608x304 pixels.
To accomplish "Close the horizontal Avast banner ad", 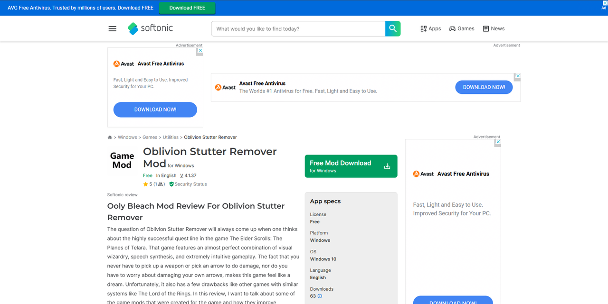I will [x=518, y=75].
